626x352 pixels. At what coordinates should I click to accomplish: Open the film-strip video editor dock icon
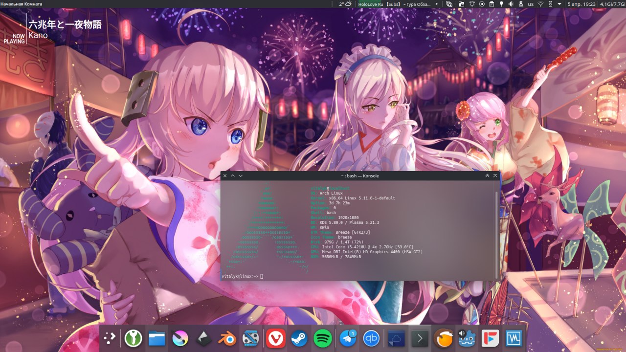pyautogui.click(x=250, y=338)
